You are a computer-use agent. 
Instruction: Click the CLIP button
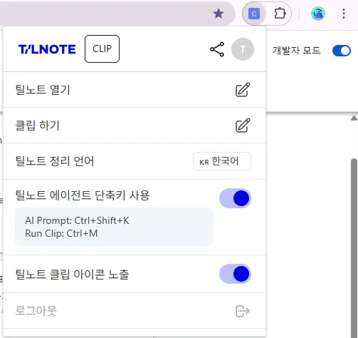click(102, 49)
